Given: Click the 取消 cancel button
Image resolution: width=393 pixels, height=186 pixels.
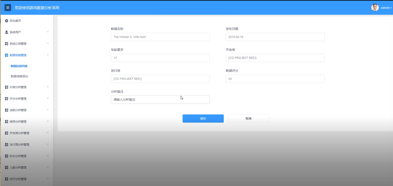Looking at the screenshot, I should pyautogui.click(x=248, y=118).
